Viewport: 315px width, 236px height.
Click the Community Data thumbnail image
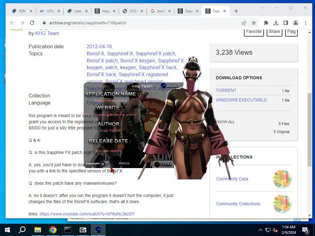[282, 179]
